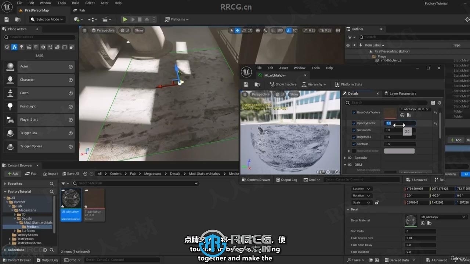The width and height of the screenshot is (470, 264).
Task: Open Platforms dropdown
Action: point(177,19)
